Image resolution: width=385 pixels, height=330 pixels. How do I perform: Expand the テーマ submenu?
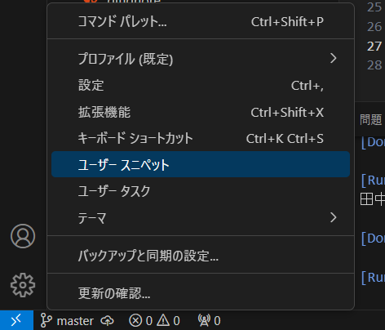point(201,218)
